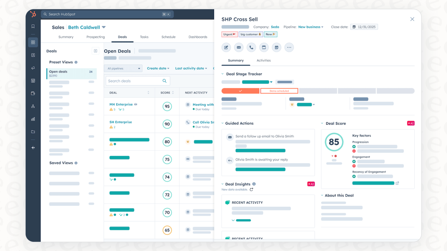Select the Contacts icon in the sidebar
The height and width of the screenshot is (251, 447).
pos(33,55)
